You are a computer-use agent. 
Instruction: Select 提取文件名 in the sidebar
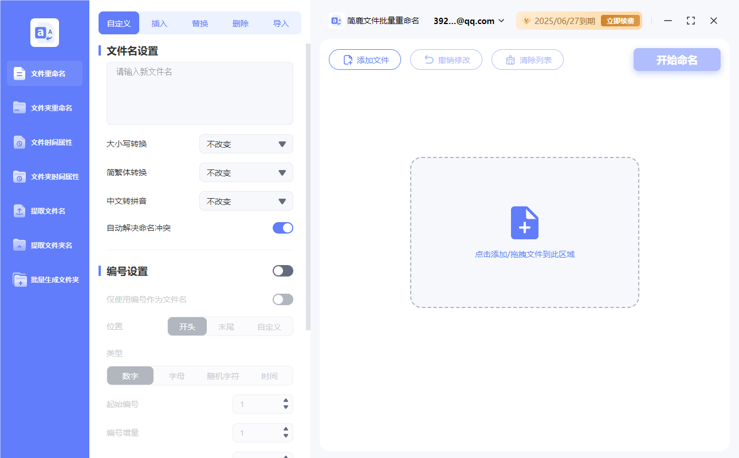(x=44, y=211)
